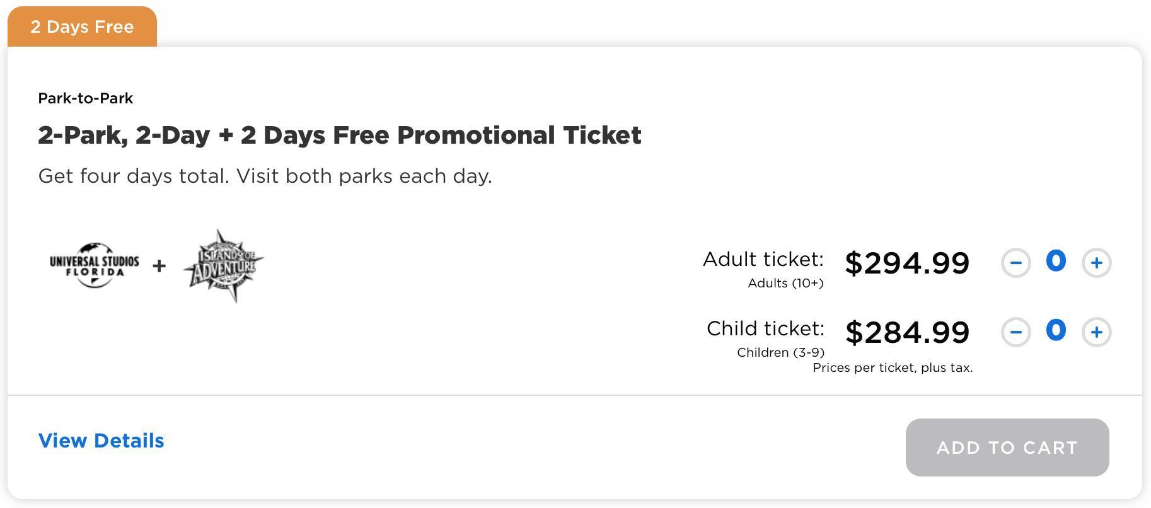Select the adult ticket quantity number
Image resolution: width=1151 pixels, height=508 pixels.
tap(1056, 261)
